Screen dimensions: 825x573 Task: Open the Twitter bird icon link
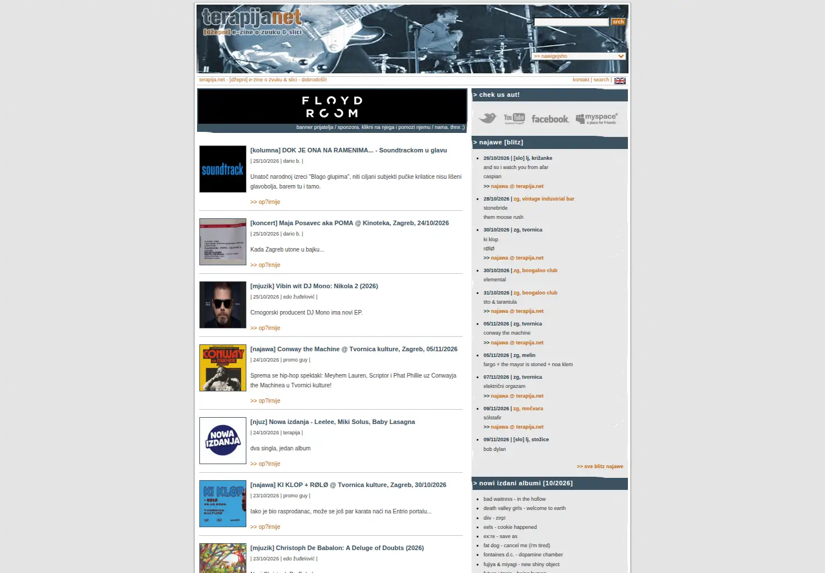click(x=488, y=118)
